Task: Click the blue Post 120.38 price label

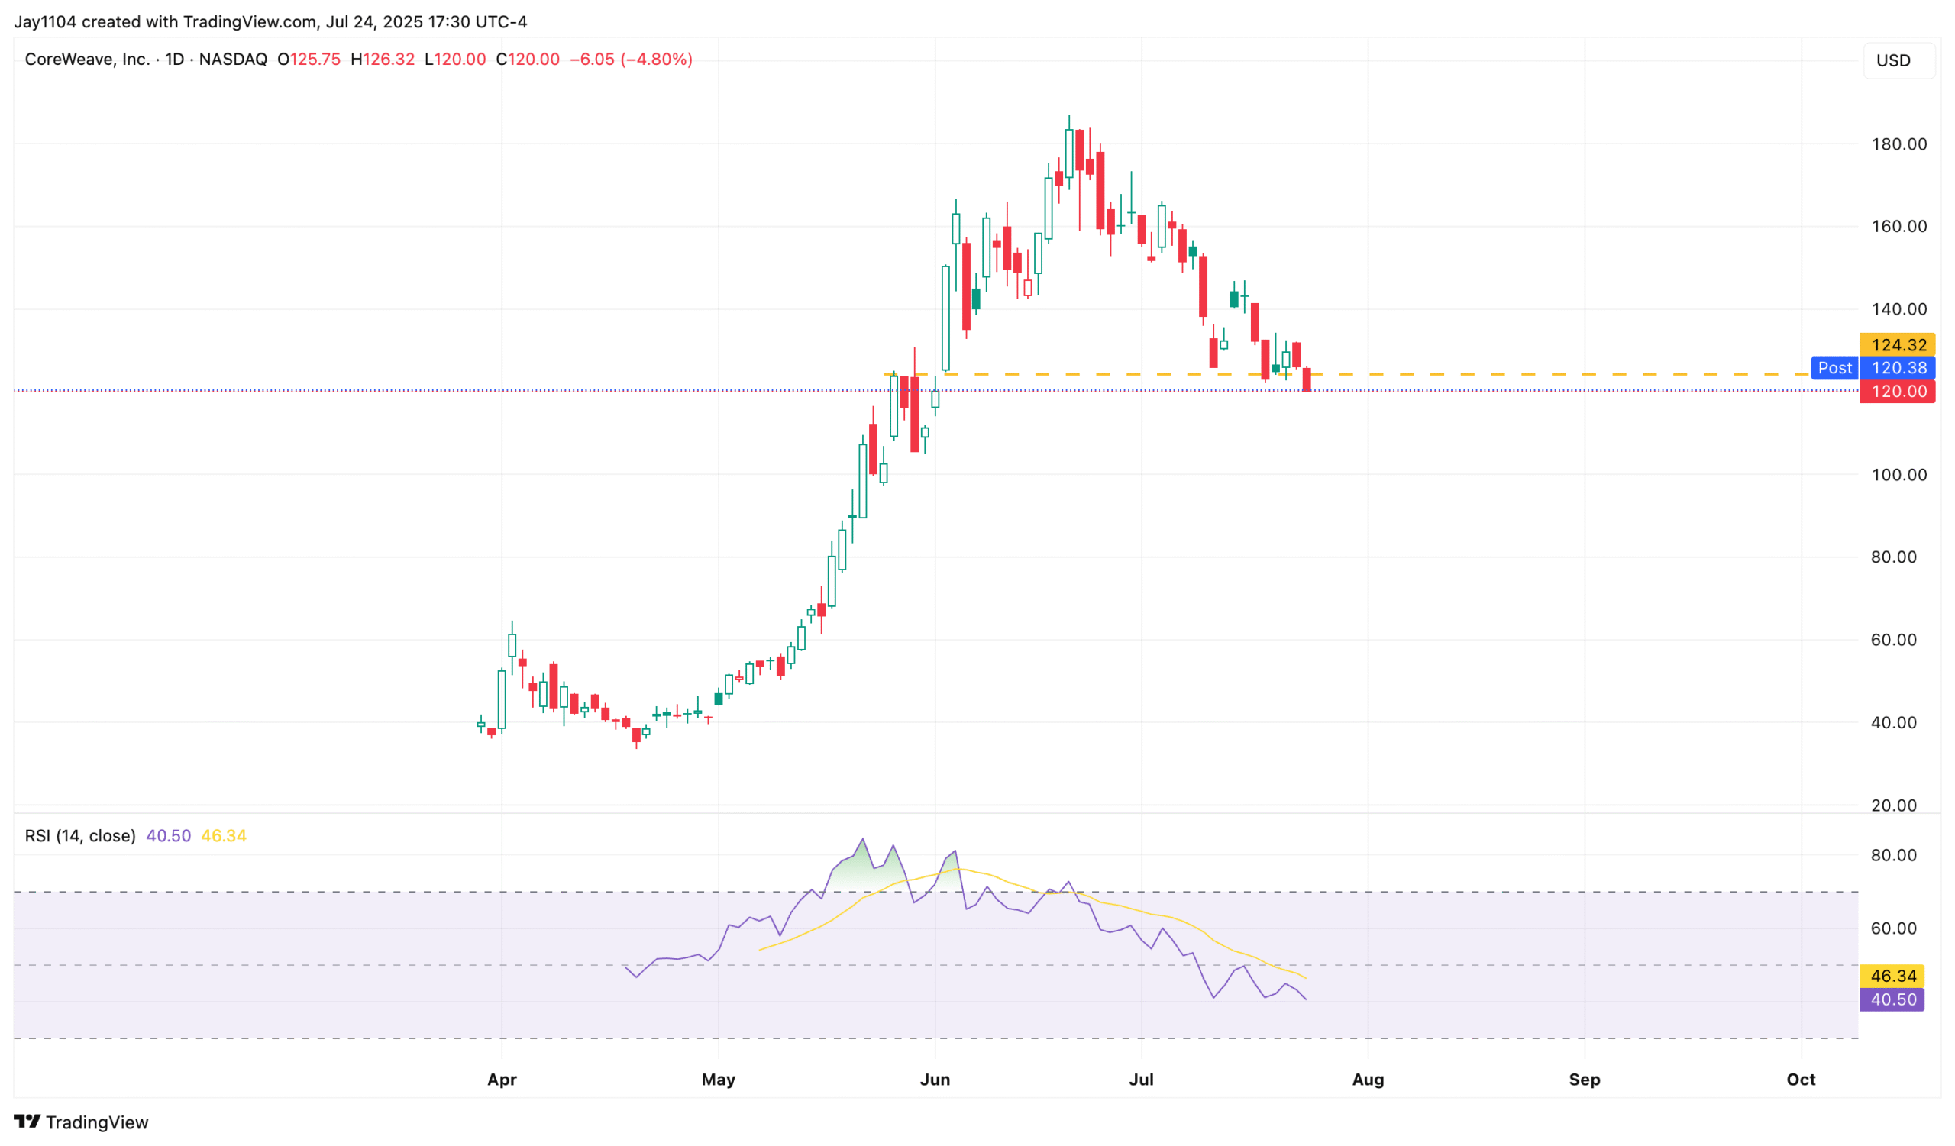Action: [1873, 368]
